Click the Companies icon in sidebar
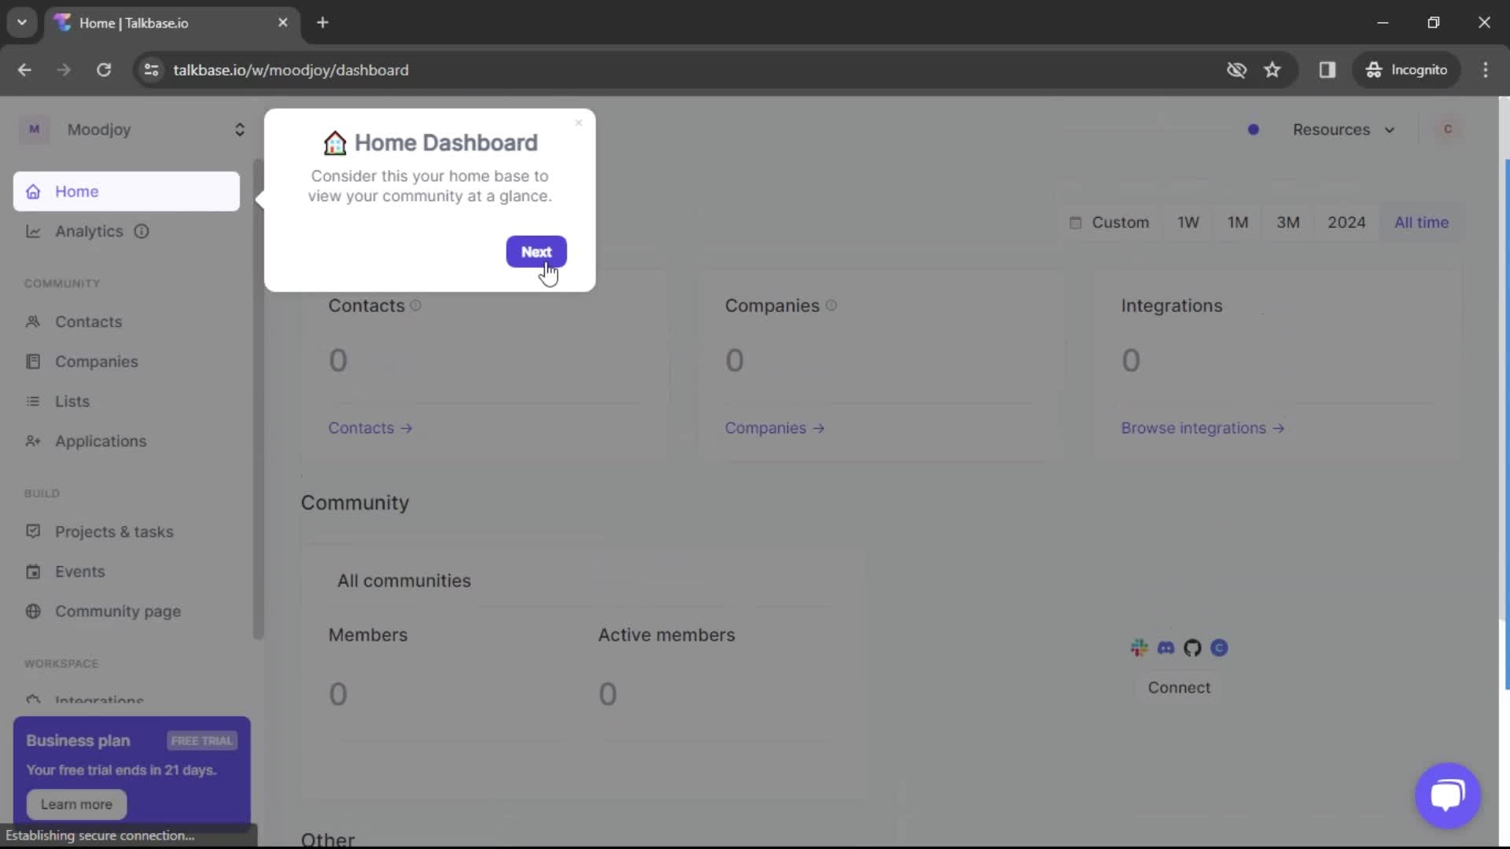This screenshot has height=849, width=1510. (x=33, y=361)
